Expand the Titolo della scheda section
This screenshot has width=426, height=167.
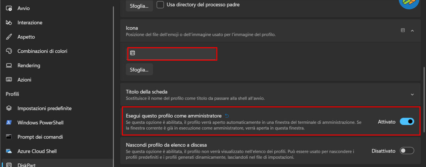[412, 94]
